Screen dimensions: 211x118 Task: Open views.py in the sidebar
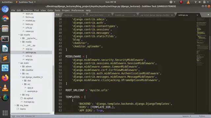[30, 31]
